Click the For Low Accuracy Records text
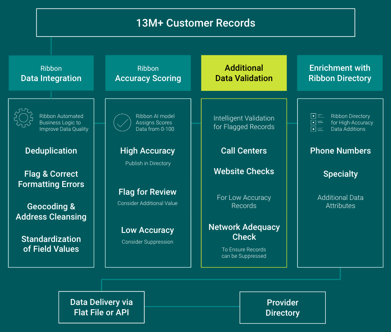 pyautogui.click(x=244, y=202)
